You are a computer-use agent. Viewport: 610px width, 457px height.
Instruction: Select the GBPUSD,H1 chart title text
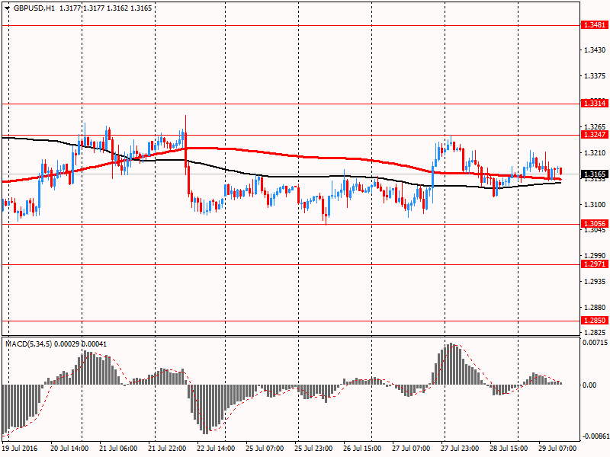34,8
